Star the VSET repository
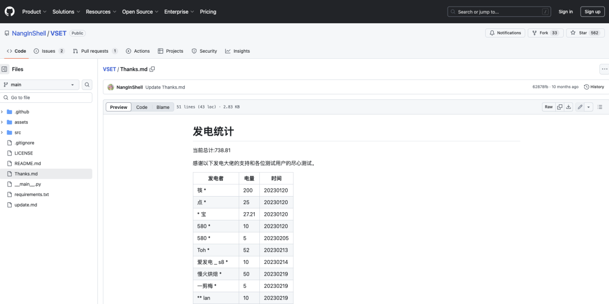The height and width of the screenshot is (304, 609). point(583,32)
